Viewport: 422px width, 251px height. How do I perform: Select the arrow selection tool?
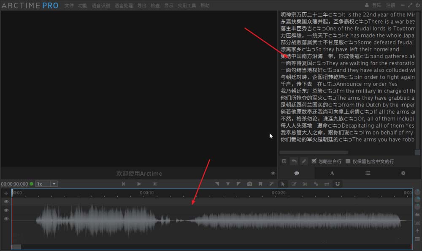[283, 184]
